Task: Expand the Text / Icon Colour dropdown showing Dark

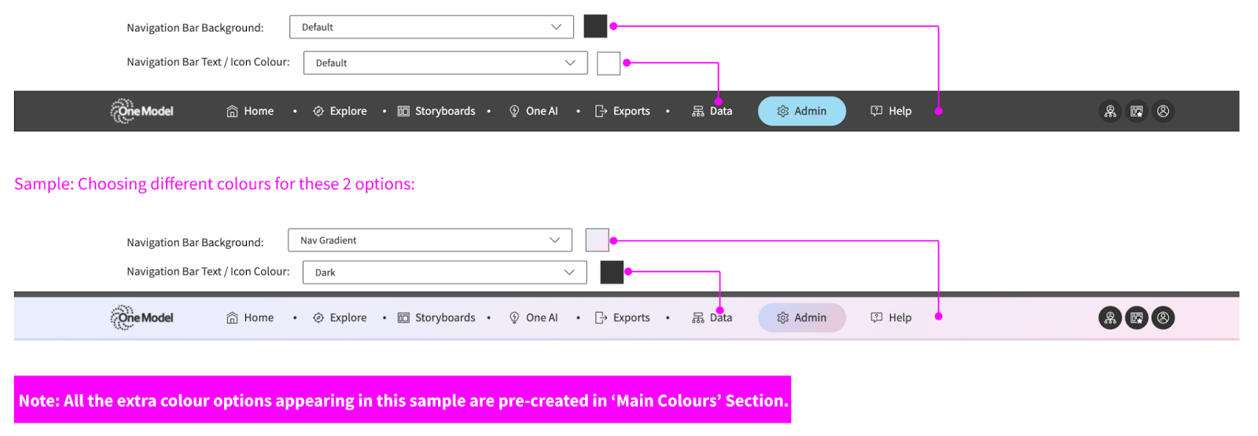Action: [x=444, y=273]
